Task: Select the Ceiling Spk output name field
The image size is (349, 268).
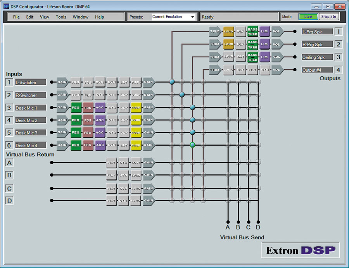Action: (x=317, y=57)
